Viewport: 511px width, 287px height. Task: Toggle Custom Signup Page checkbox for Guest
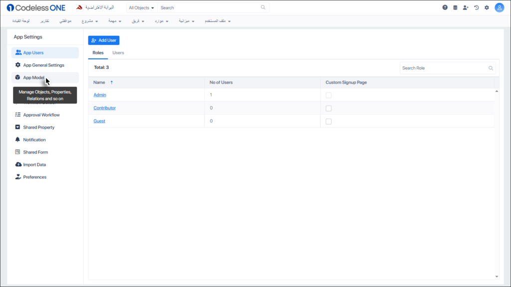[328, 121]
